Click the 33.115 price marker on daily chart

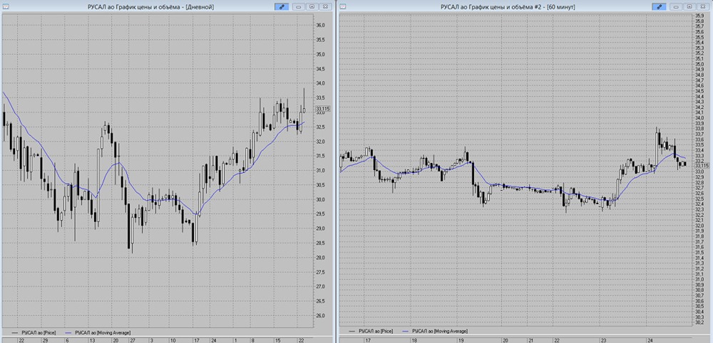322,108
